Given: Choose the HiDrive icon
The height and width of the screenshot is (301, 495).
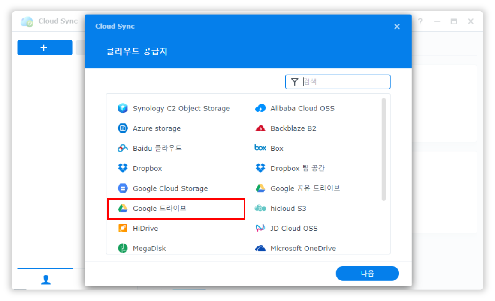Looking at the screenshot, I should [x=123, y=228].
